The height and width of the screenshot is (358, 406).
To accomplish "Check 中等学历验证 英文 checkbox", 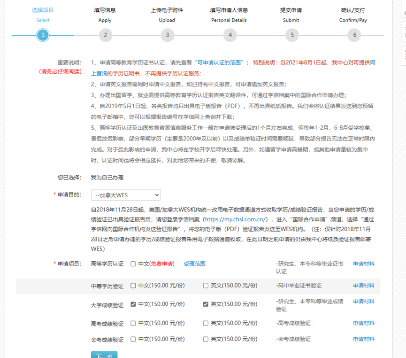I will (206, 286).
